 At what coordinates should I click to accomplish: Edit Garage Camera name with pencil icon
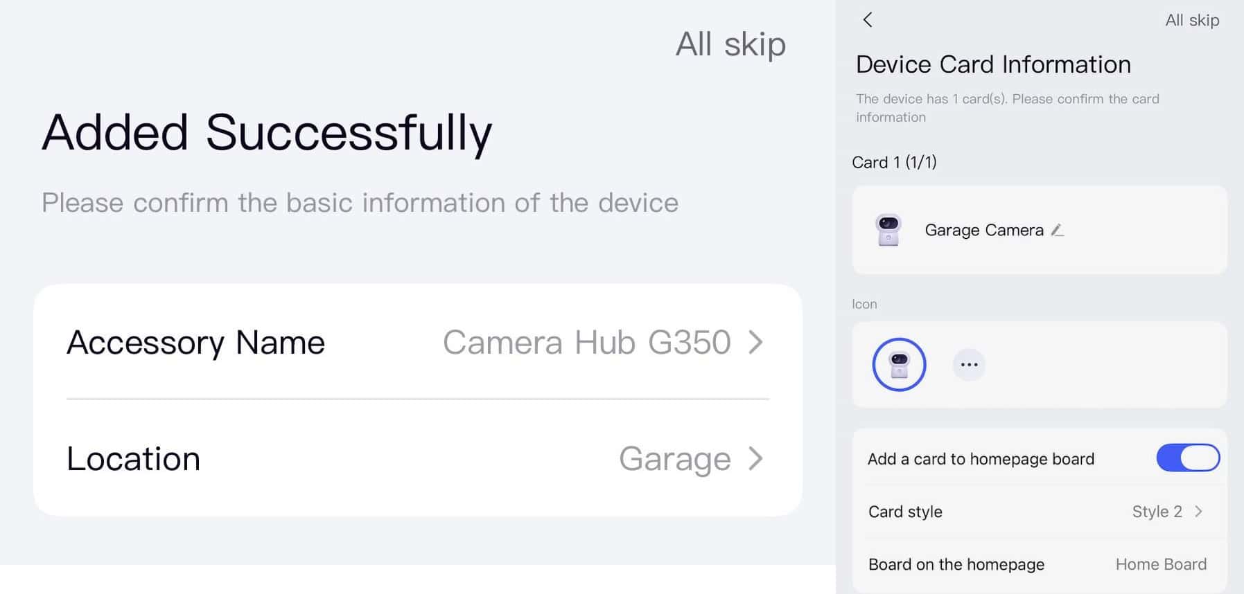point(1057,231)
